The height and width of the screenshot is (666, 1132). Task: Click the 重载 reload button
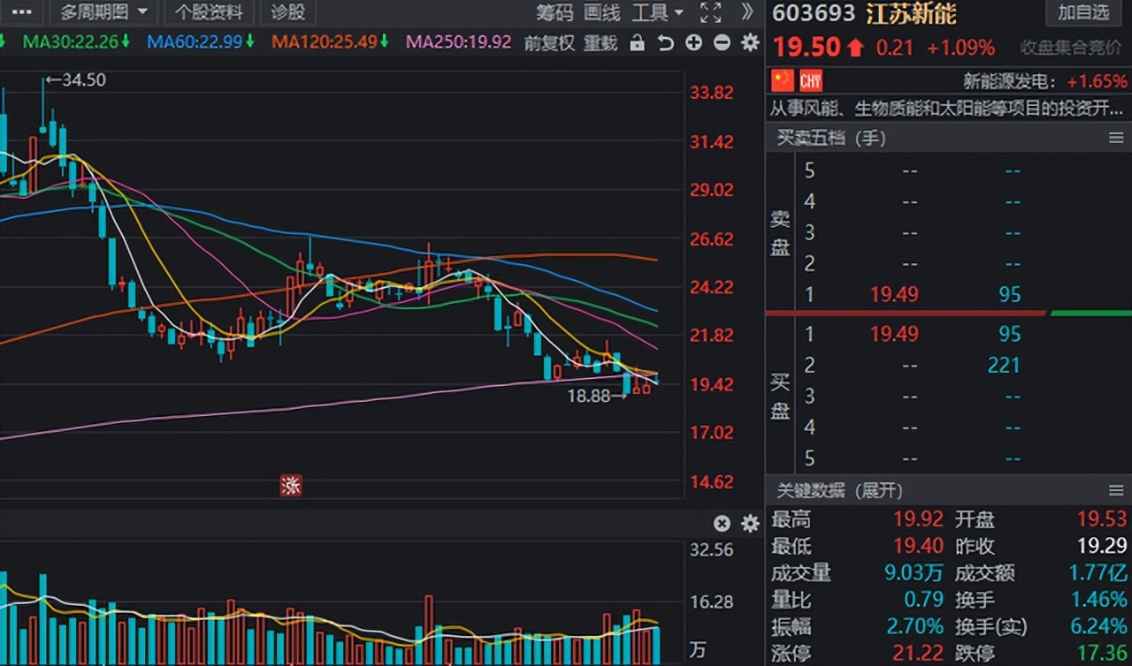(x=600, y=42)
